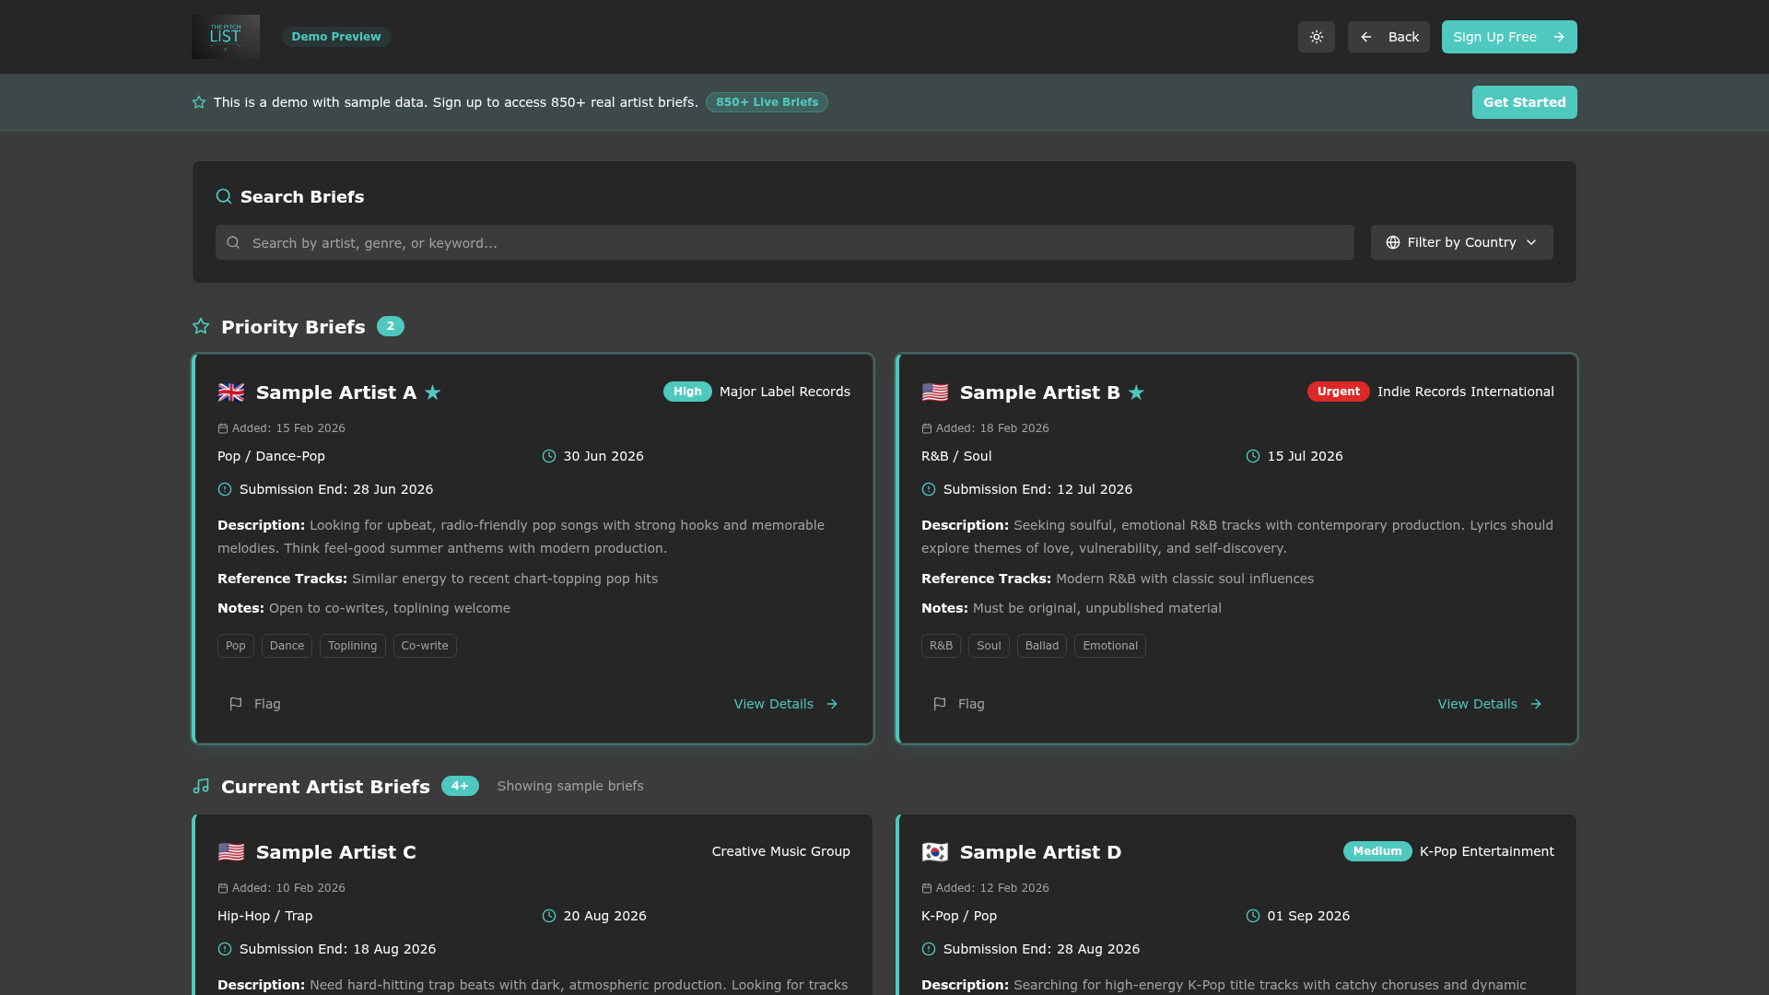1769x995 pixels.
Task: Click the Get Started button
Action: 1524,102
